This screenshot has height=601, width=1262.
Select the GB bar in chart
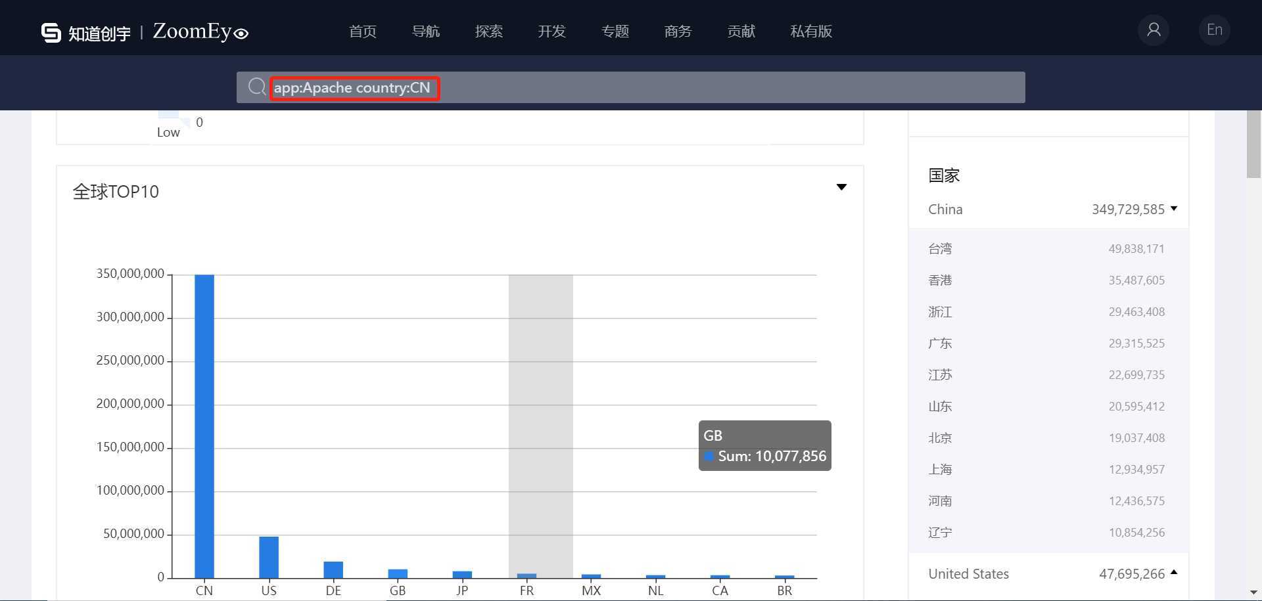[x=398, y=573]
